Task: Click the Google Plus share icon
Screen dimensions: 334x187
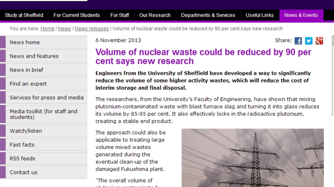Action: point(319,41)
